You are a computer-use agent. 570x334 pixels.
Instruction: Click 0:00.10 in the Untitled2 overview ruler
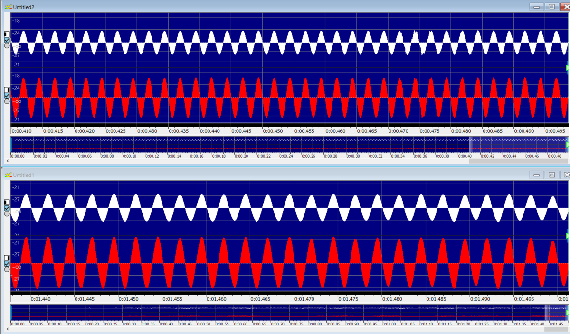click(x=129, y=156)
